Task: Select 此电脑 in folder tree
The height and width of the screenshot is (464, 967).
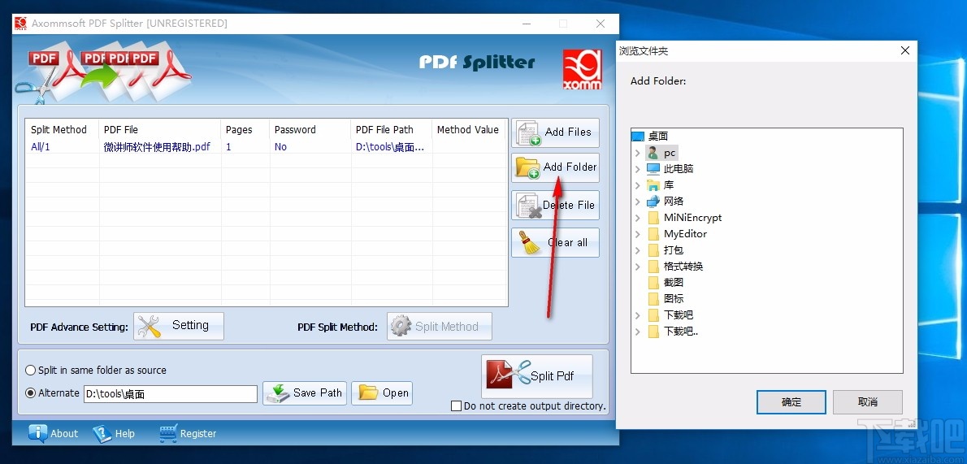Action: (679, 168)
